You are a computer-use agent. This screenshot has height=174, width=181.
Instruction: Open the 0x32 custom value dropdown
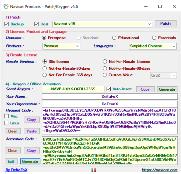click(x=164, y=75)
